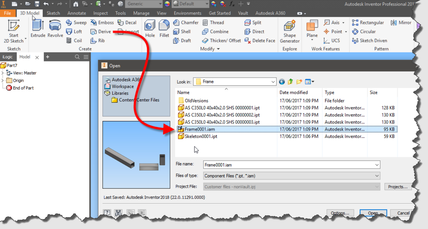
Task: Activate the Revolve tool
Action: tap(55, 28)
